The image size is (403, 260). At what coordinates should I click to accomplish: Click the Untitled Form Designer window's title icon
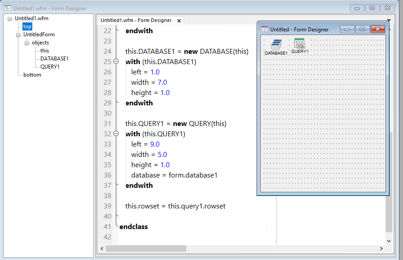coord(265,29)
